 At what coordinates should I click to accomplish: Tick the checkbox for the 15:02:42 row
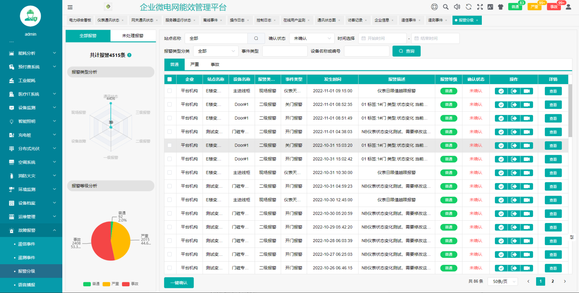pyautogui.click(x=170, y=159)
